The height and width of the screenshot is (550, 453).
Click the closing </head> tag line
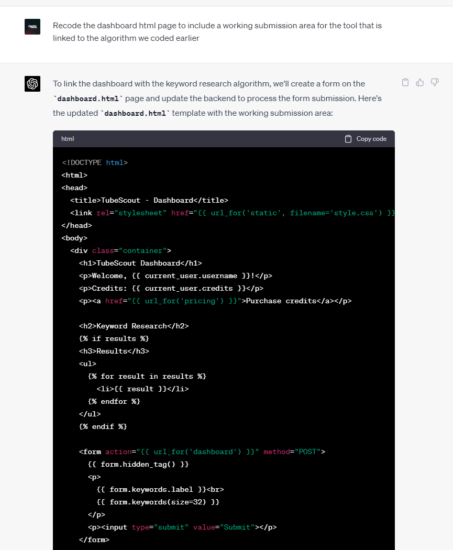[76, 226]
